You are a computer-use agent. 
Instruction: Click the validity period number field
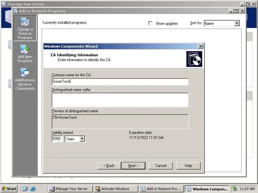(57, 139)
